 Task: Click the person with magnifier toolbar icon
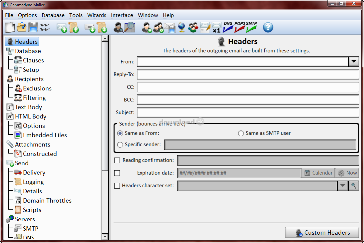(x=119, y=27)
